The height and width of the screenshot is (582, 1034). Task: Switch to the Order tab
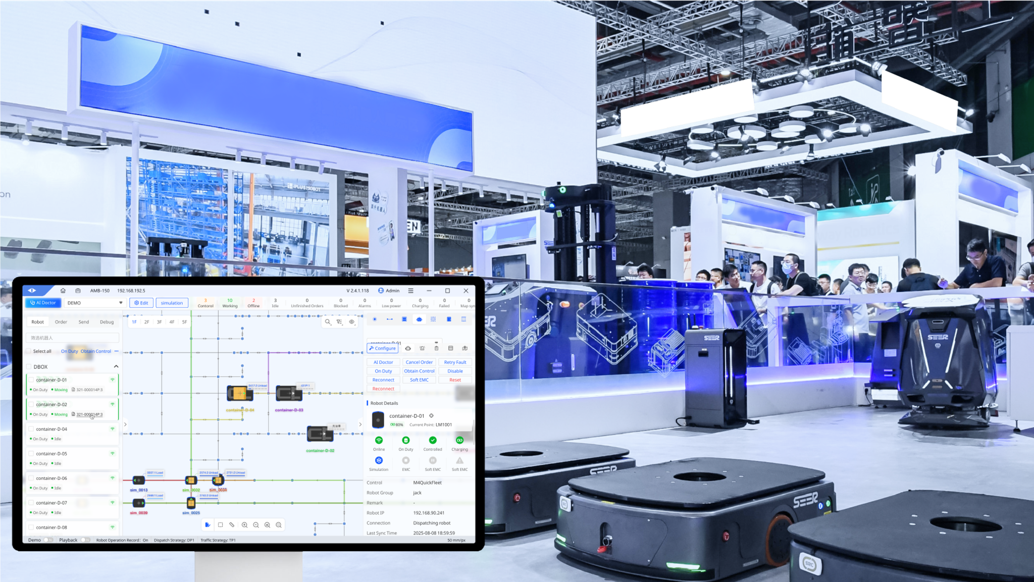point(61,322)
